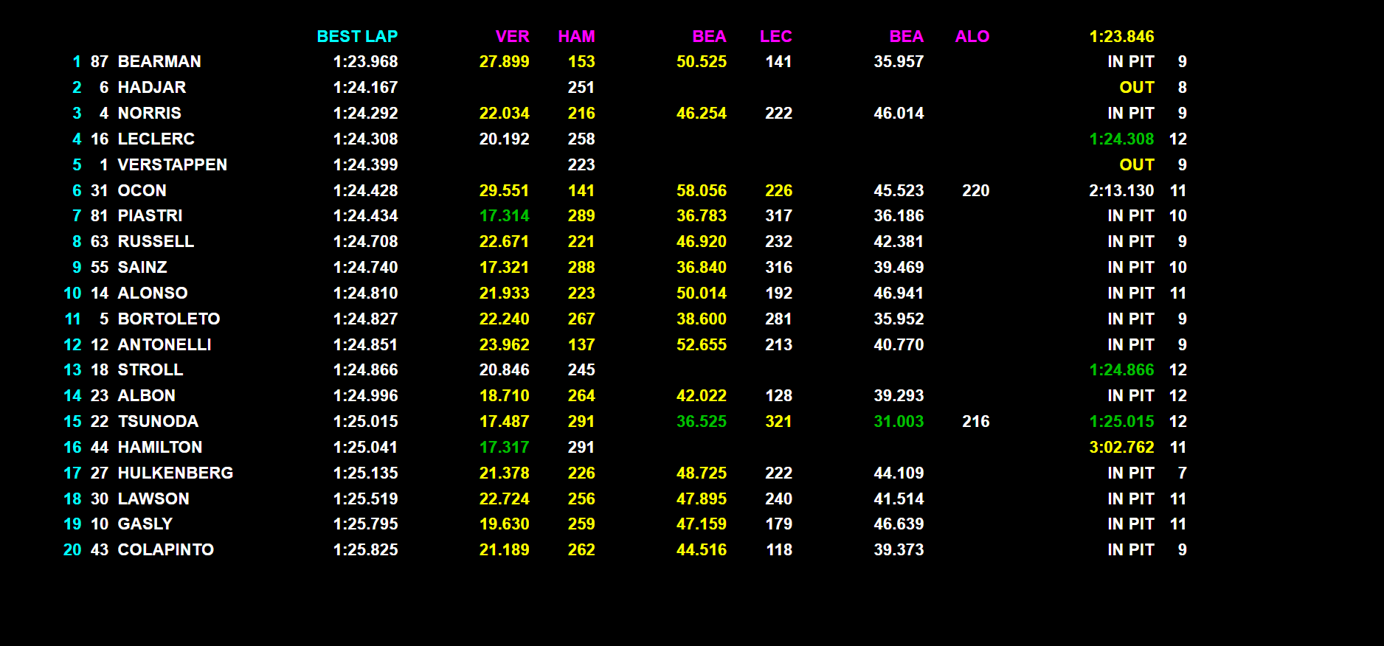Viewport: 1384px width, 646px height.
Task: Select the NORRIS driver row name
Action: tap(149, 114)
